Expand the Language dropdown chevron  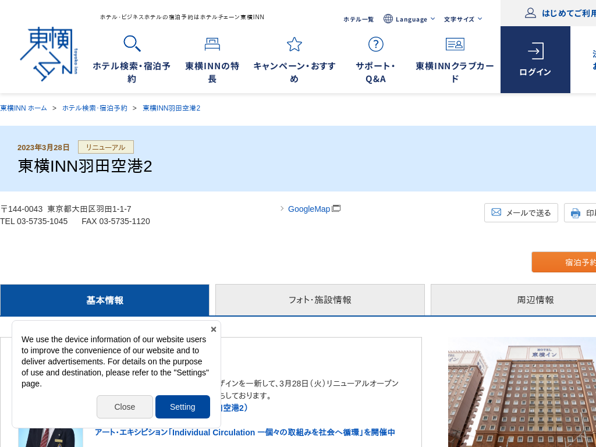(432, 19)
